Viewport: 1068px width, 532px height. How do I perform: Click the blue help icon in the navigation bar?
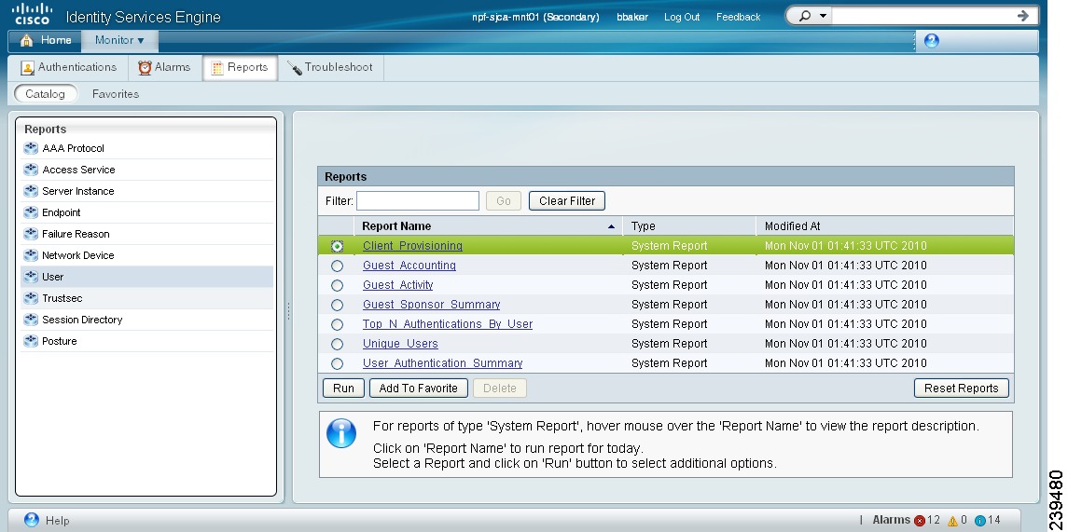[x=932, y=40]
